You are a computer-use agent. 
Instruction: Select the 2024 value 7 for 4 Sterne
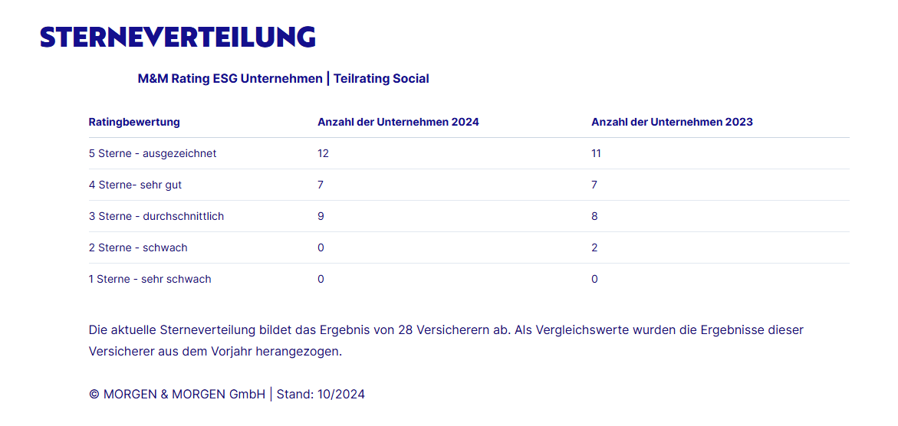(x=321, y=185)
